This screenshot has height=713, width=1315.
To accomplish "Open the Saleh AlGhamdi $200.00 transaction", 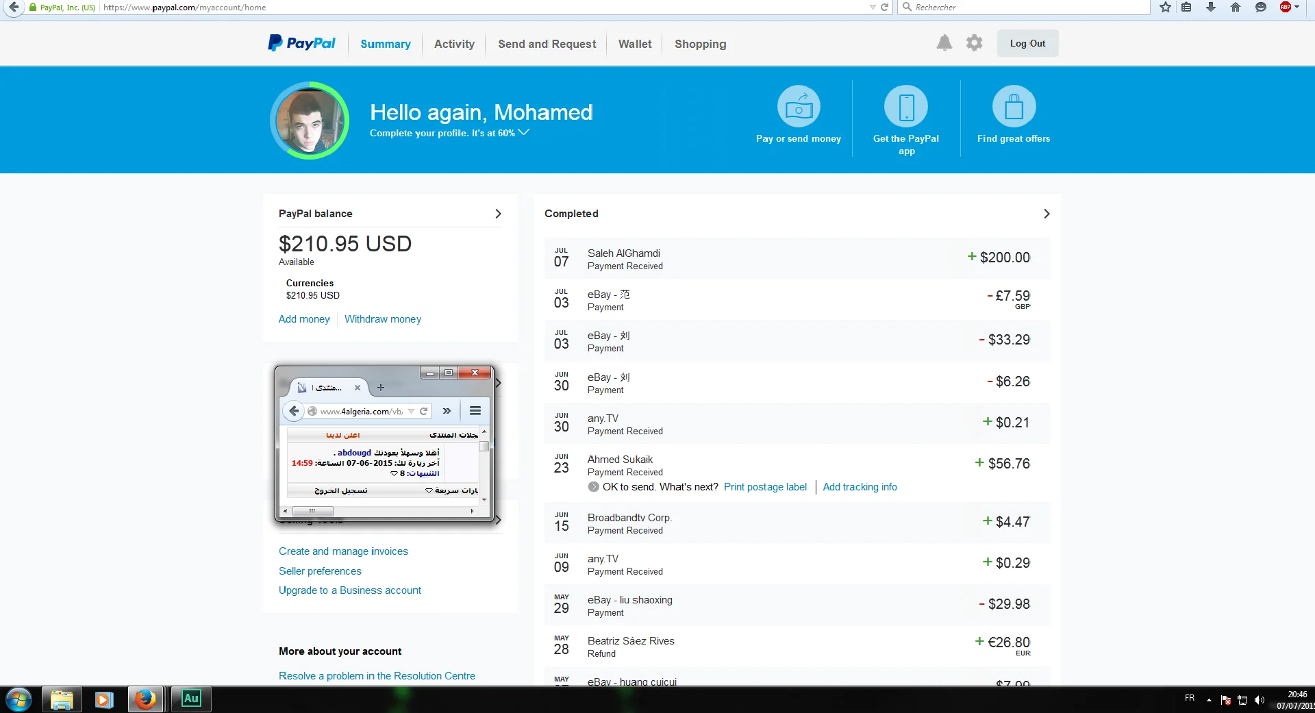I will 797,258.
